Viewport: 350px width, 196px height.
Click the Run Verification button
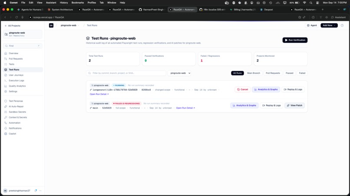coord(295,40)
